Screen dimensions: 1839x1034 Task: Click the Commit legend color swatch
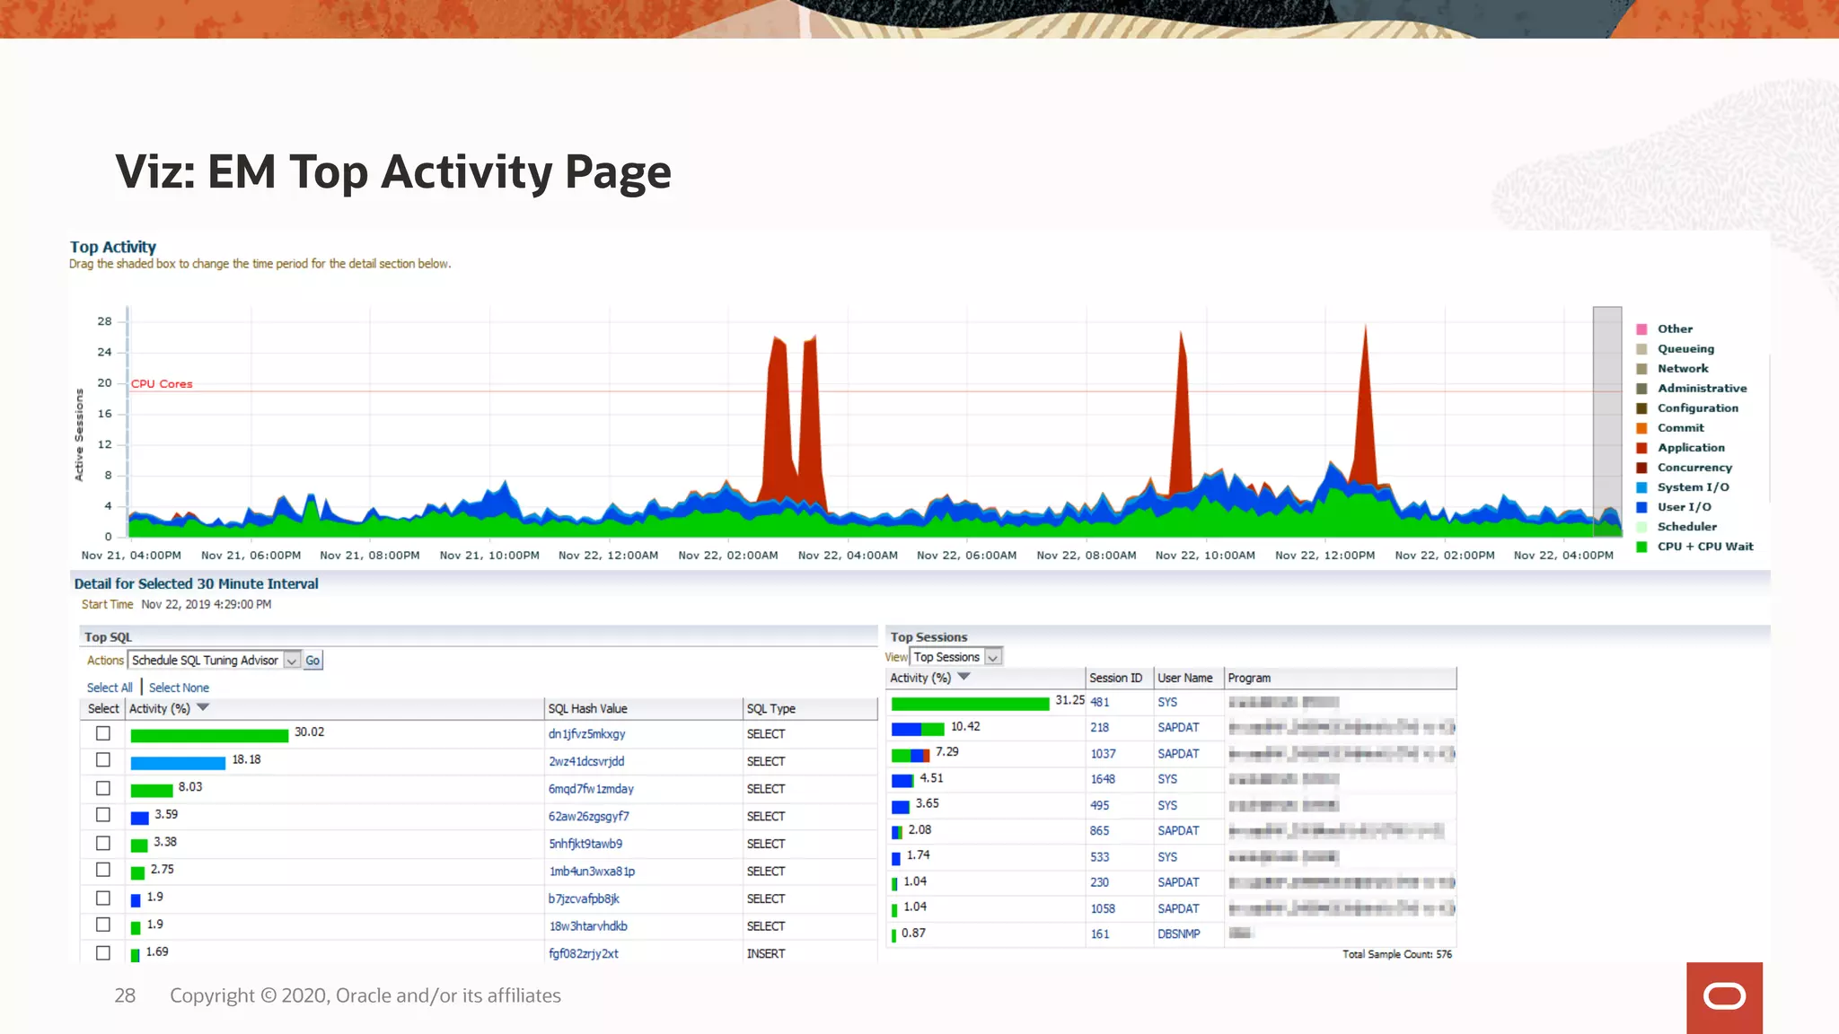tap(1641, 428)
